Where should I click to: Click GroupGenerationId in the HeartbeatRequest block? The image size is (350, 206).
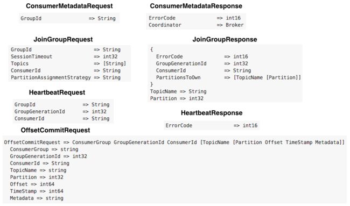(x=40, y=111)
